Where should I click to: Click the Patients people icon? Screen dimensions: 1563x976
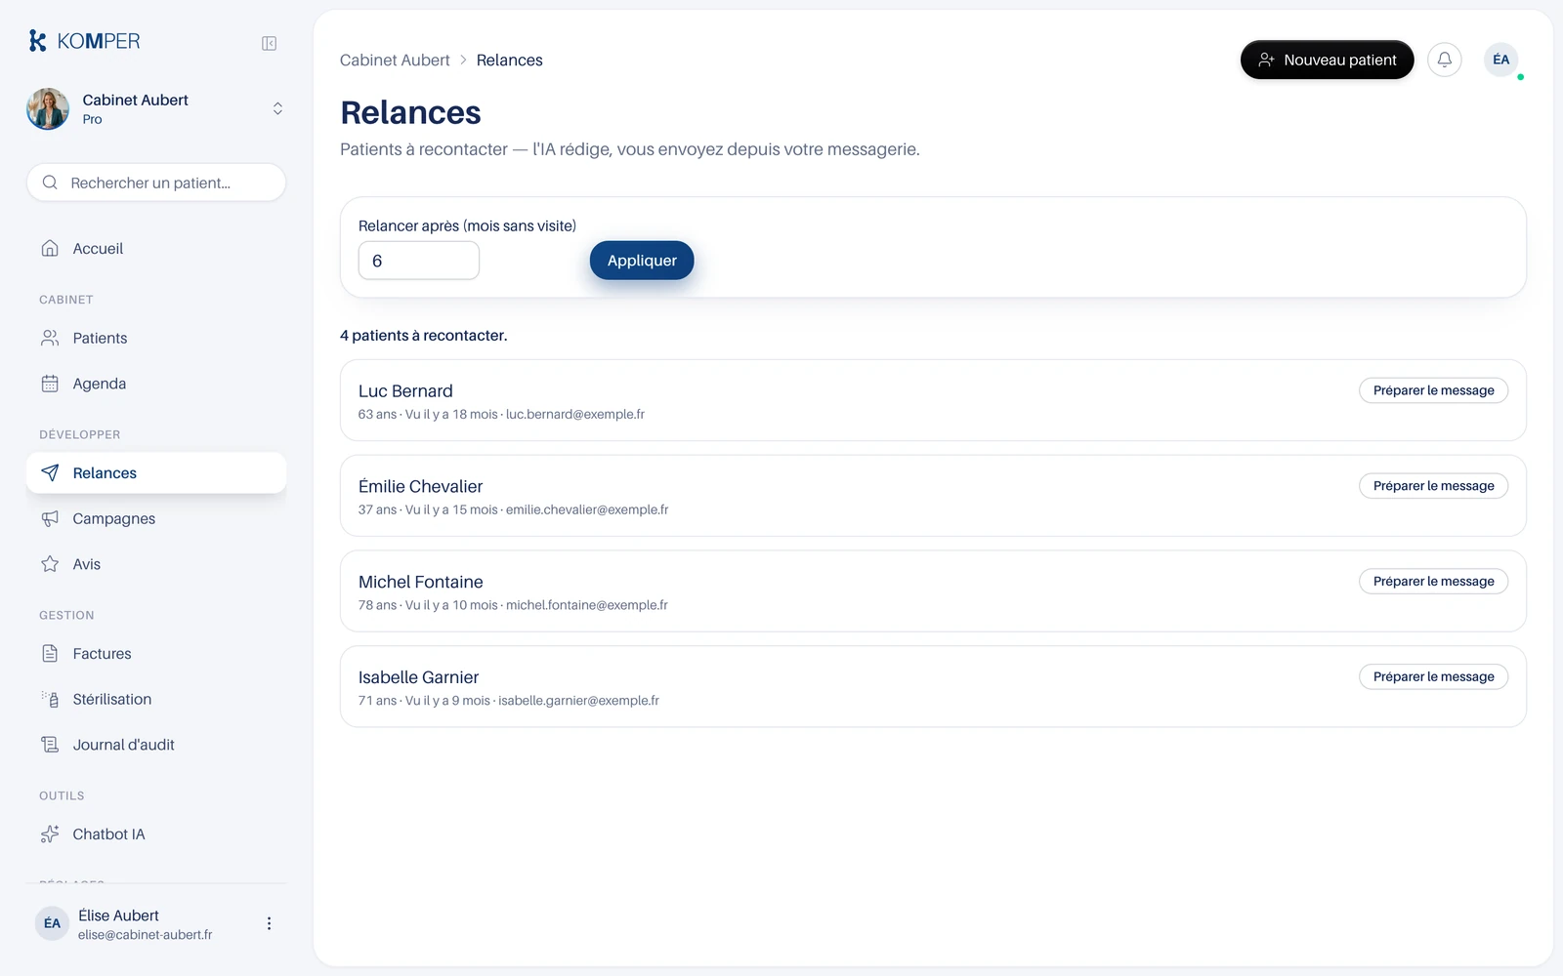click(50, 338)
